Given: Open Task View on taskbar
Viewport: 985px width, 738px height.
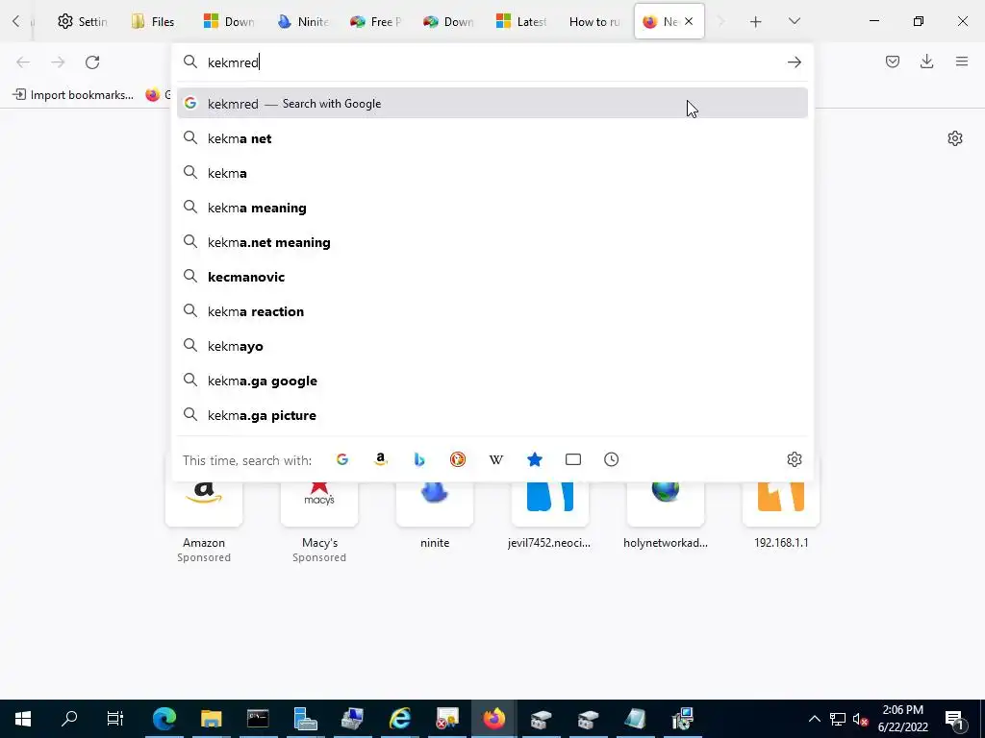Looking at the screenshot, I should pos(115,719).
